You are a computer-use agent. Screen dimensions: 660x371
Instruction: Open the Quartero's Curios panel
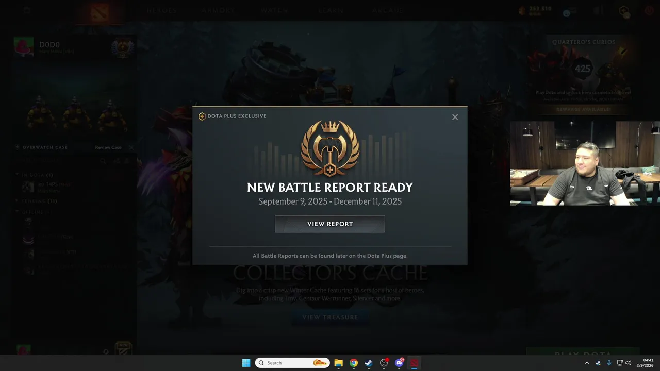tap(583, 75)
